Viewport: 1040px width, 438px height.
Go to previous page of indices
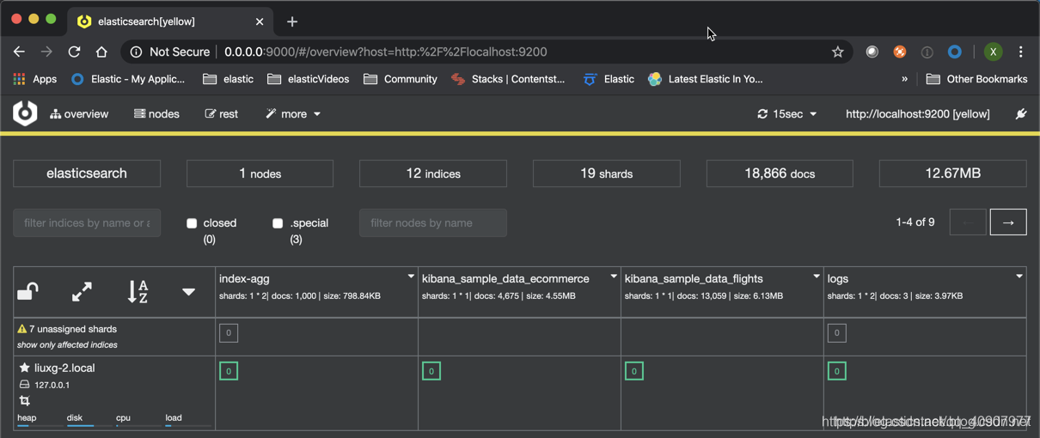click(x=968, y=222)
